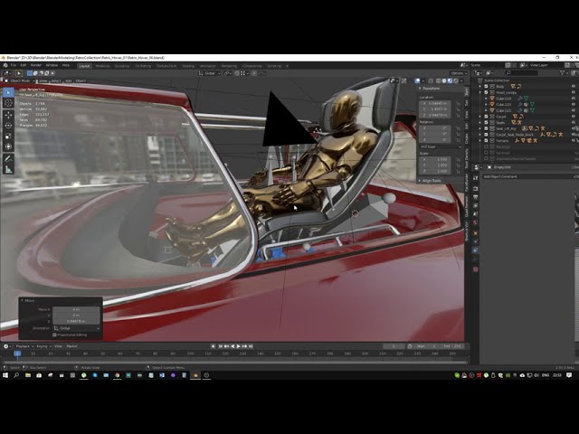Toggle the Body collection checkbox

[x=487, y=87]
